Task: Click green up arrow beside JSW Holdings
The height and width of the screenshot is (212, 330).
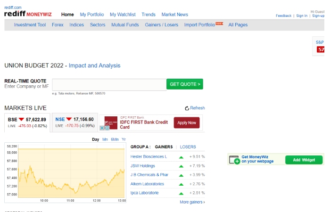Action: tap(181, 166)
